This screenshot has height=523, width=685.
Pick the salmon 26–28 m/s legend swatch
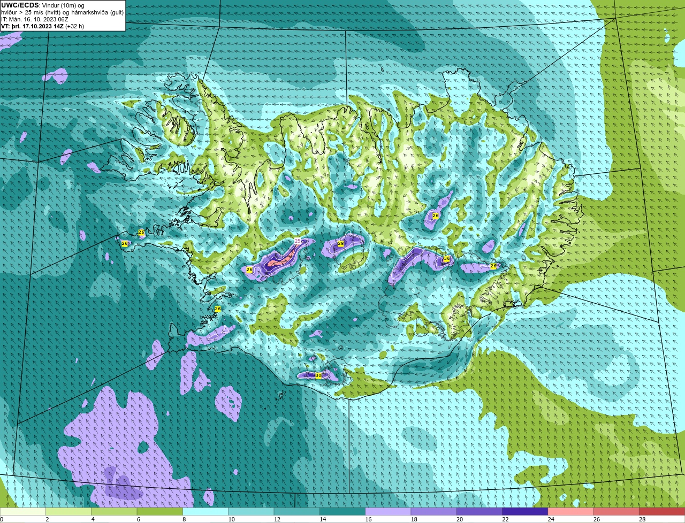click(616, 512)
